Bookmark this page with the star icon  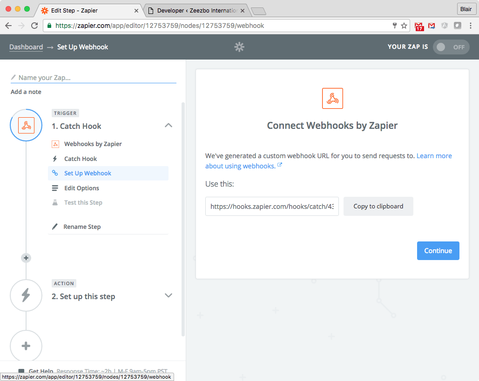(404, 26)
